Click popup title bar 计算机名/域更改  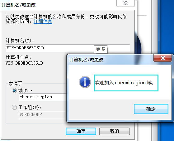[x=86, y=60]
